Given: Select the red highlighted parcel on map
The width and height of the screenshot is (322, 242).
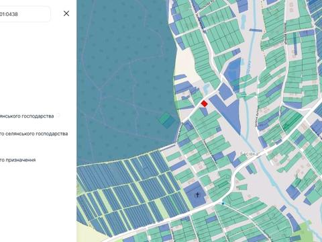Looking at the screenshot, I should tap(204, 104).
